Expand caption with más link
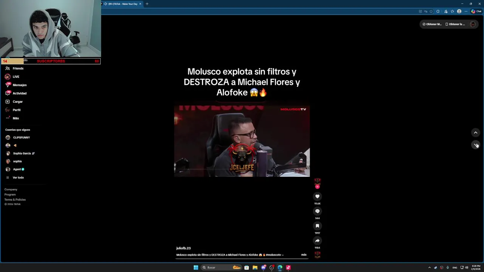 tap(304, 255)
